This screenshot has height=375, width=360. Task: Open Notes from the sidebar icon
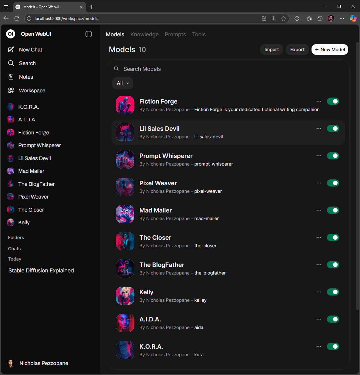(11, 77)
